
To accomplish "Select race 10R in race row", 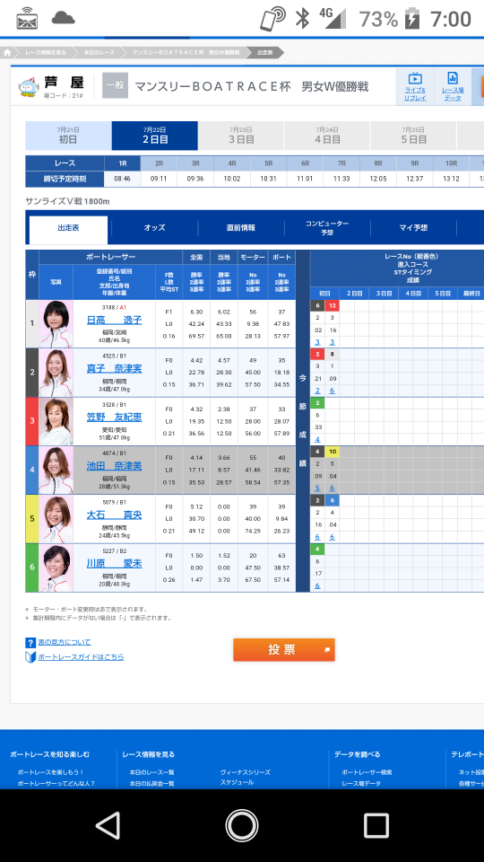I will 451,163.
